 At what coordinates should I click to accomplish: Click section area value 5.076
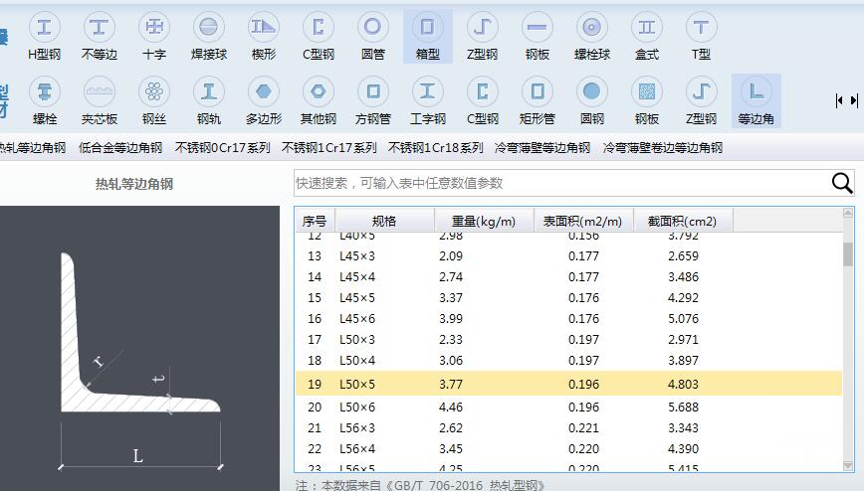[683, 319]
